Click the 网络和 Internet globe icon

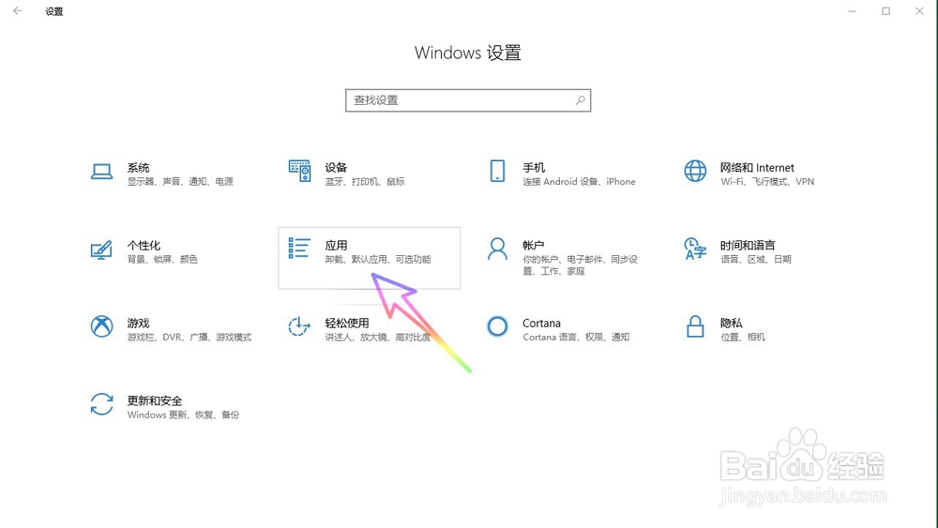(695, 172)
